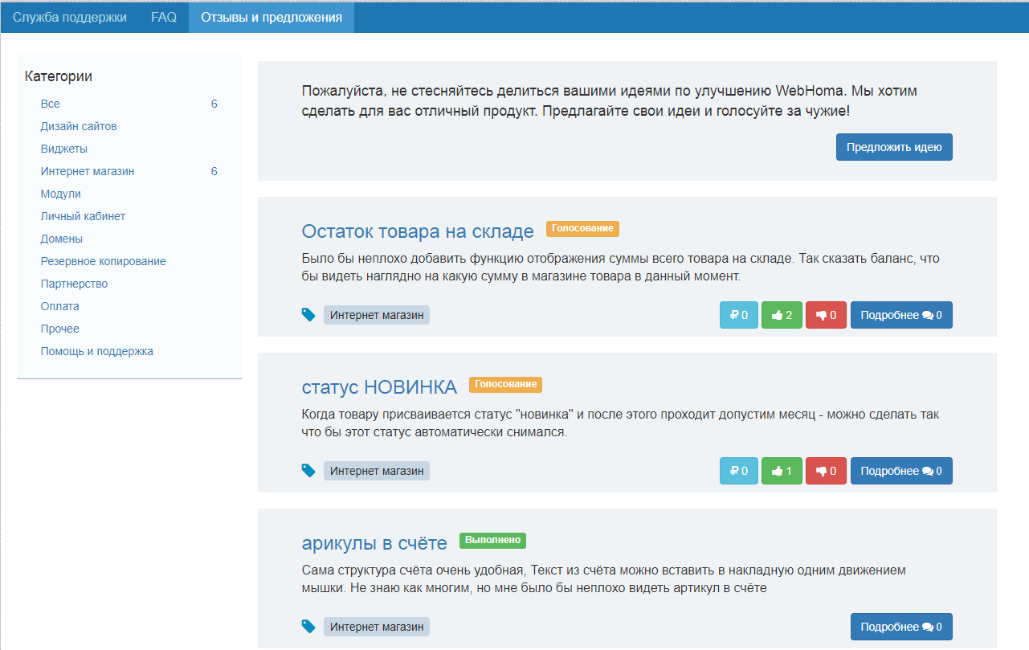Click the Выполнено badge
Screen dimensions: 1029x650
[x=492, y=541]
